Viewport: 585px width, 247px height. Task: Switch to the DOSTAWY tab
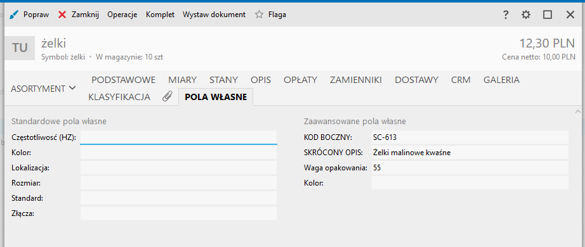click(x=416, y=80)
